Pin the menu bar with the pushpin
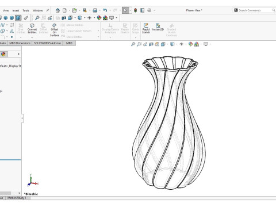Screen dimensions: 276x207 tap(48, 10)
